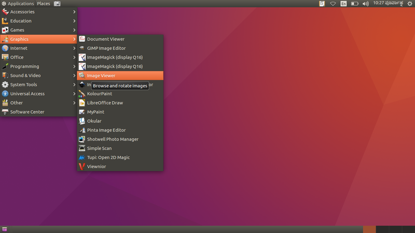The height and width of the screenshot is (233, 415).
Task: Click the System Tools gear icon
Action: (5, 84)
